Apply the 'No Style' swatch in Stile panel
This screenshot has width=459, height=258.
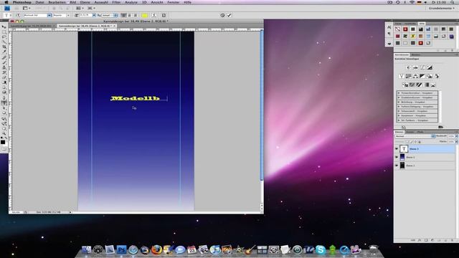[397, 29]
